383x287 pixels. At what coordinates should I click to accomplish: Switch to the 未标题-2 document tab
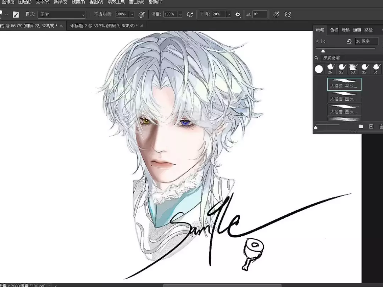pos(104,26)
